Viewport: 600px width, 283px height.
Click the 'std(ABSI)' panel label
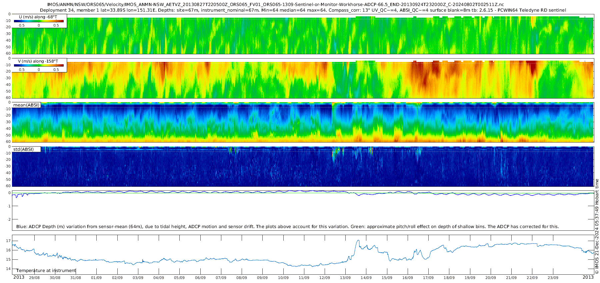23,149
